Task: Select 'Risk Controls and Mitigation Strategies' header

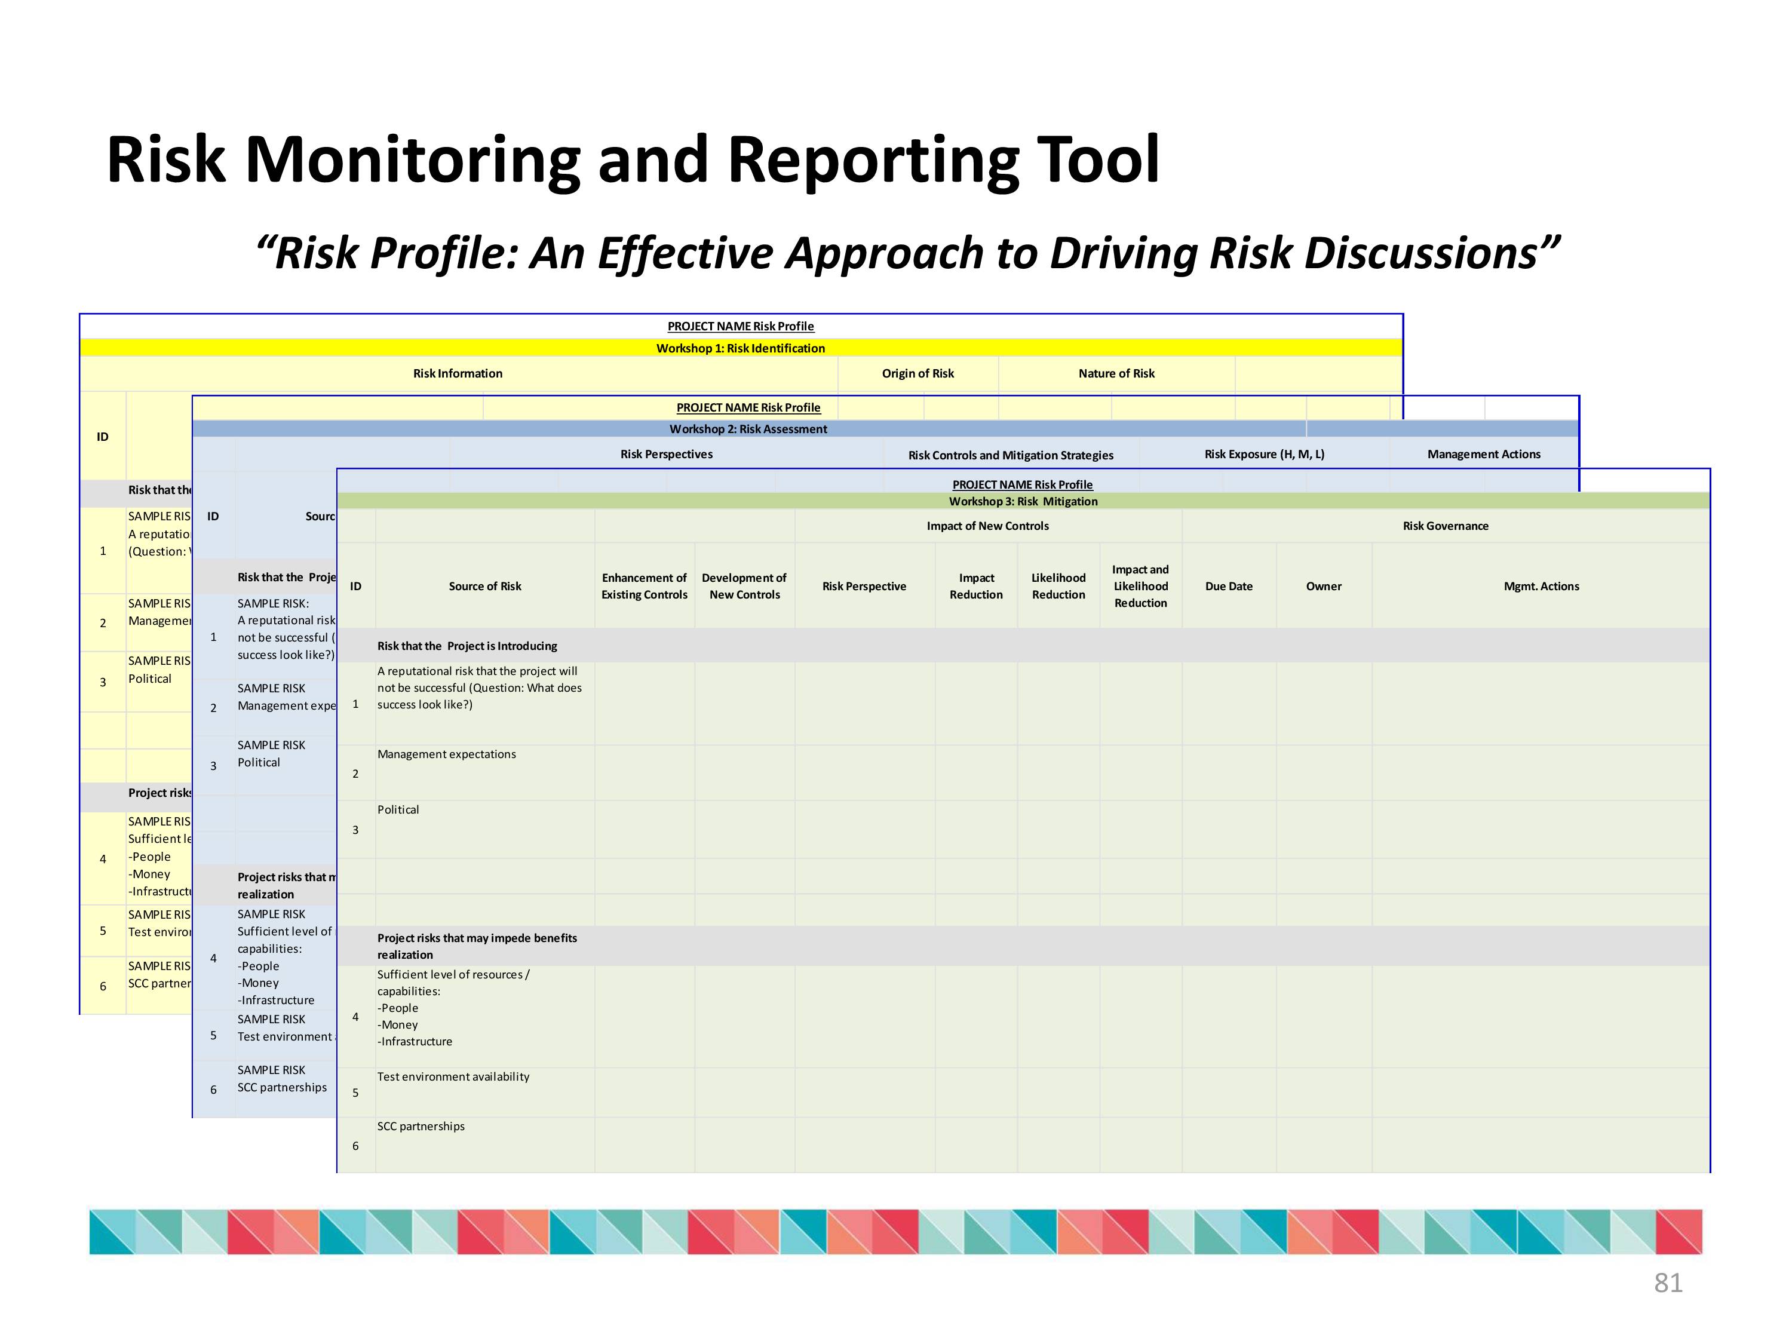Action: click(1011, 455)
